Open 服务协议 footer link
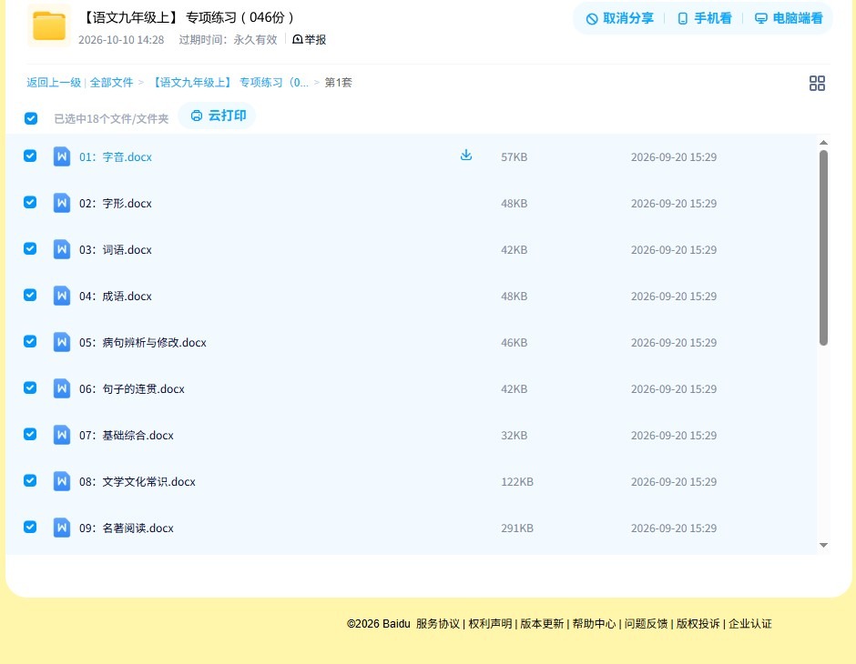 tap(438, 624)
